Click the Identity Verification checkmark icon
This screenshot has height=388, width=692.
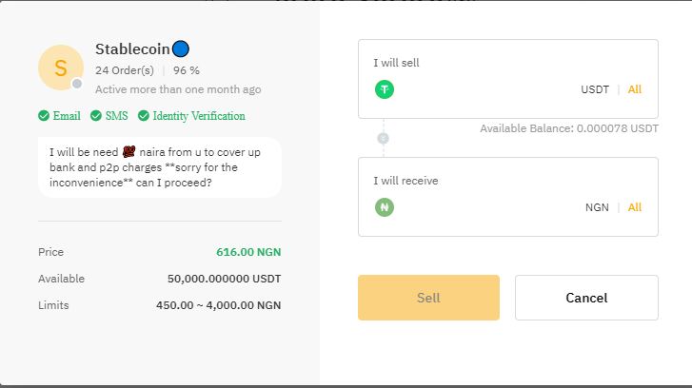[x=144, y=116]
